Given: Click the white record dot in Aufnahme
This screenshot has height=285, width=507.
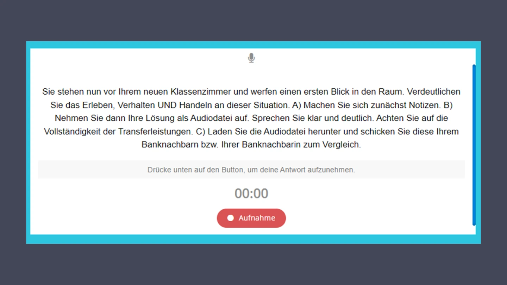Looking at the screenshot, I should [230, 218].
